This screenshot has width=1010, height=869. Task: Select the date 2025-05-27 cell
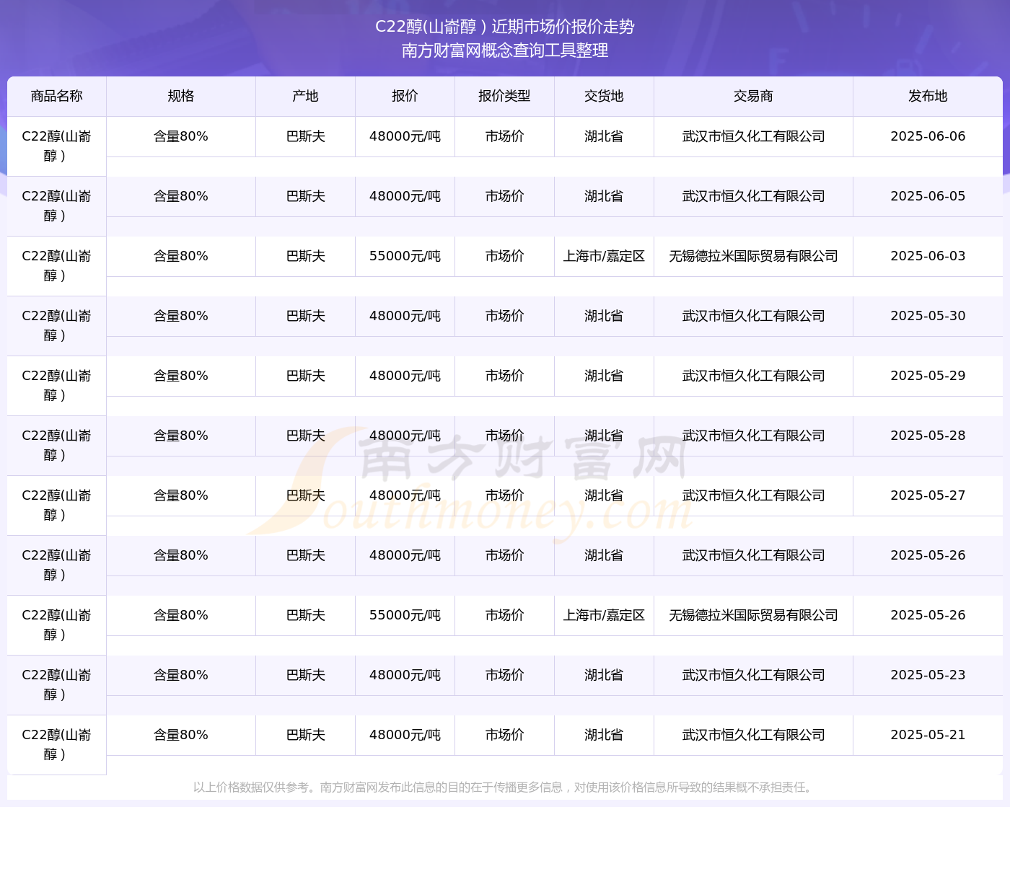click(x=928, y=495)
